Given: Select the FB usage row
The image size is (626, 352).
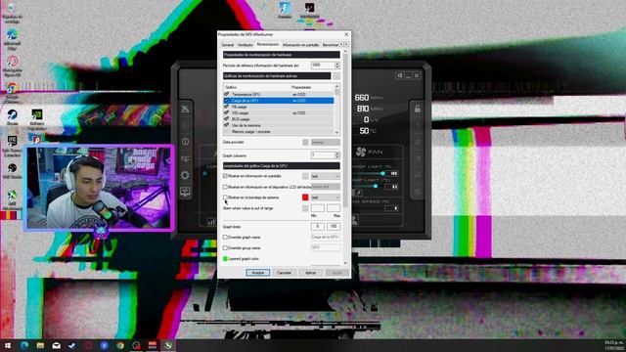Looking at the screenshot, I should click(278, 107).
